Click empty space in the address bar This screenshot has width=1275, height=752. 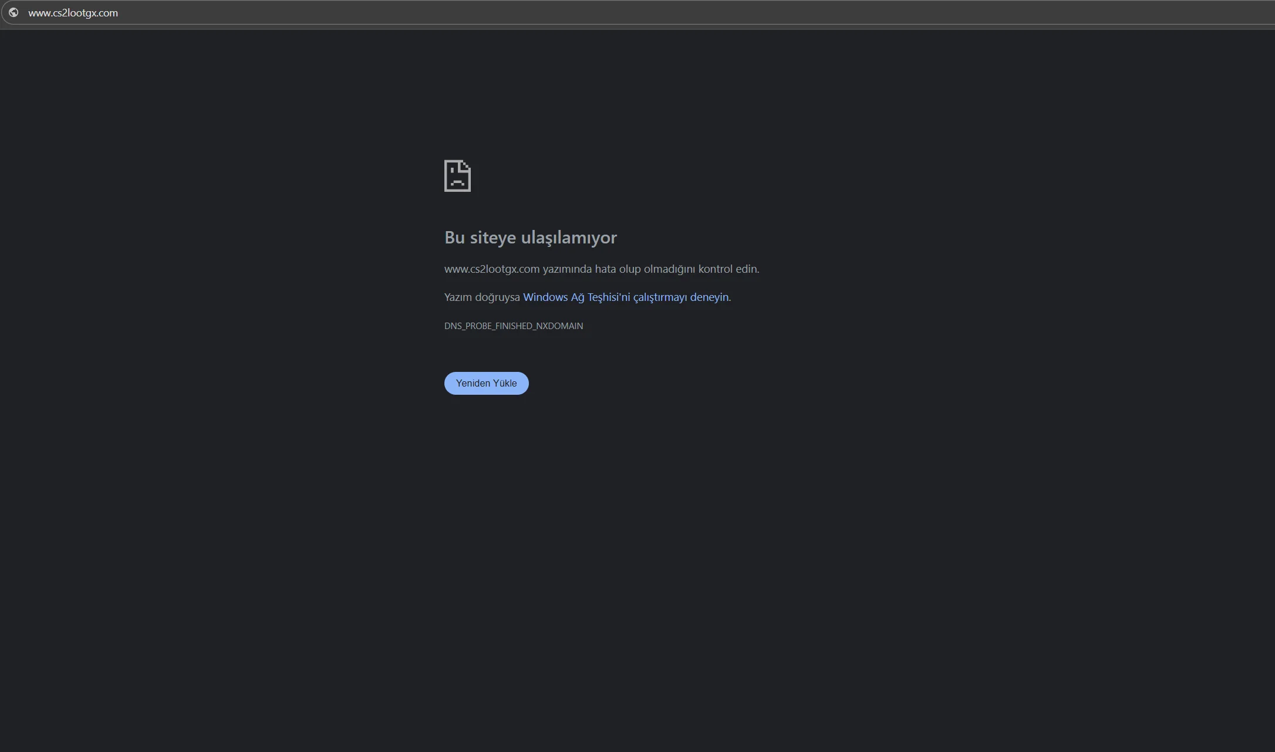pyautogui.click(x=646, y=13)
